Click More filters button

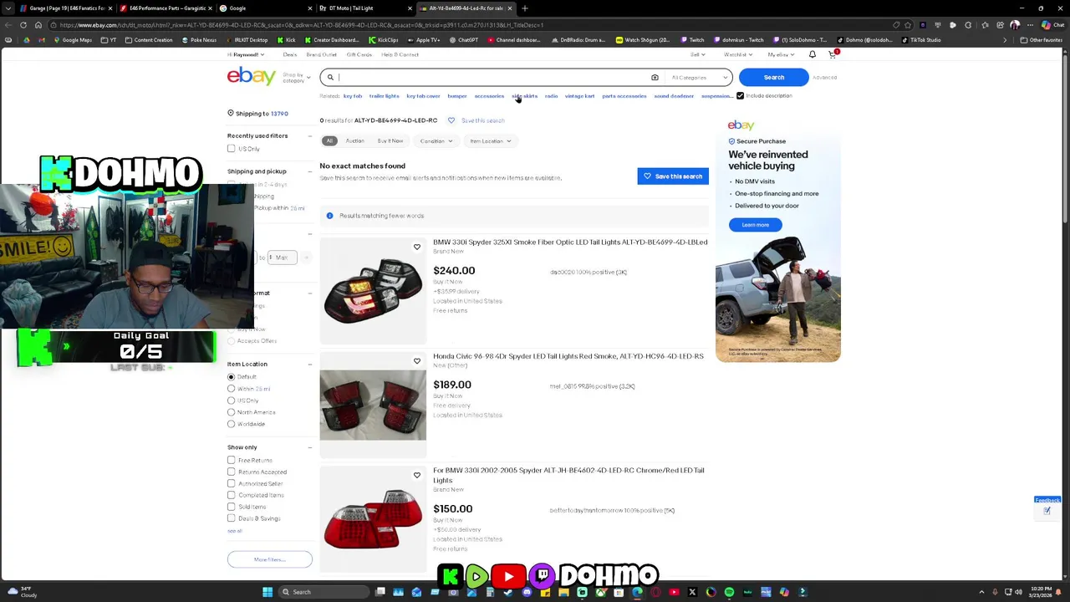pyautogui.click(x=270, y=559)
